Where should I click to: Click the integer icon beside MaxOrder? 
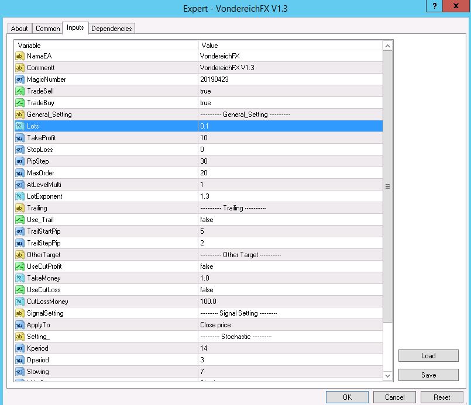pos(19,173)
